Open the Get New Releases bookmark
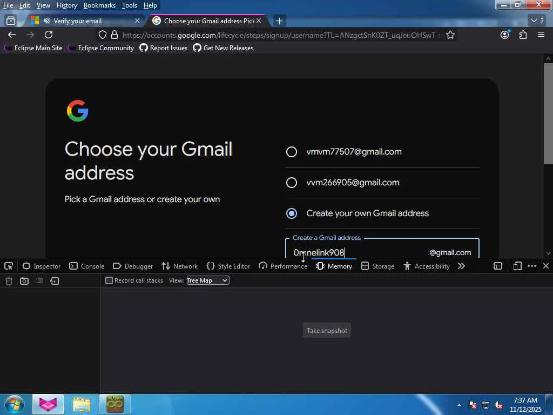The image size is (553, 415). [223, 48]
